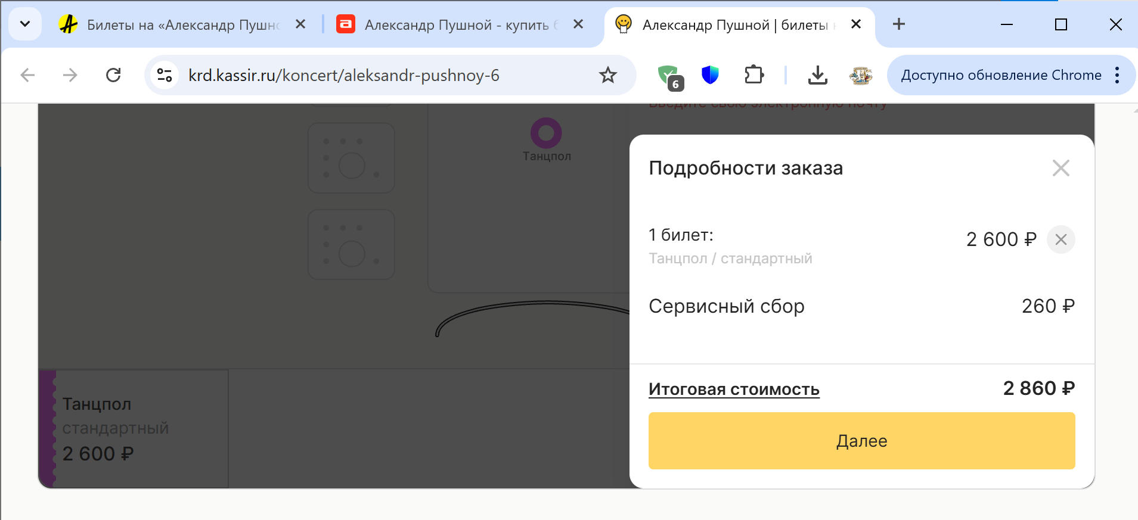Open the Итоговая стоимость link

pyautogui.click(x=734, y=390)
